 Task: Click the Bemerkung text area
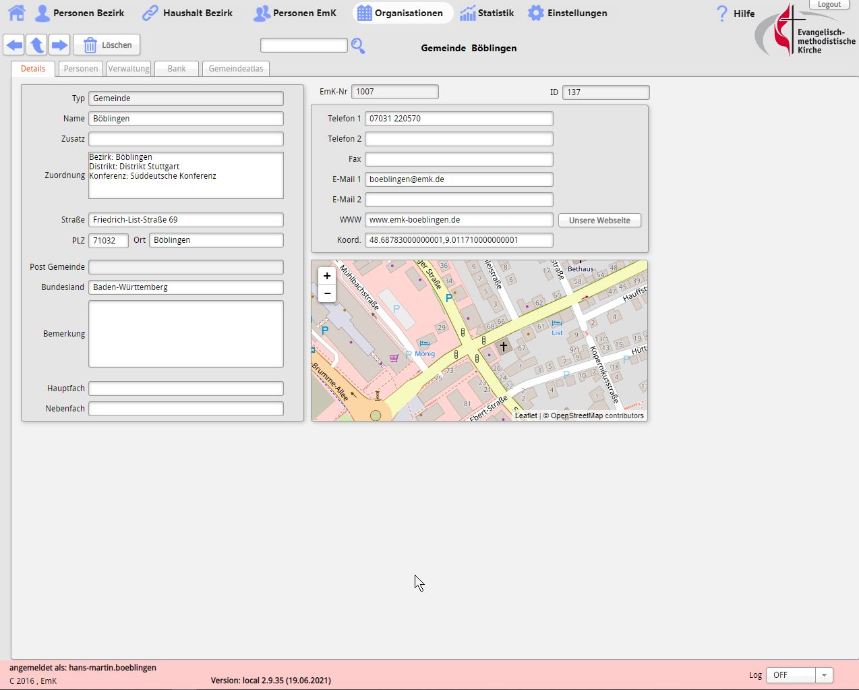(x=186, y=334)
